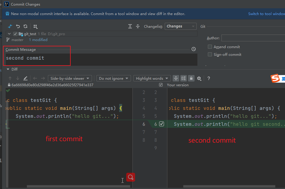Click the Refresh changes icon
The image size is (285, 189).
tap(25, 26)
